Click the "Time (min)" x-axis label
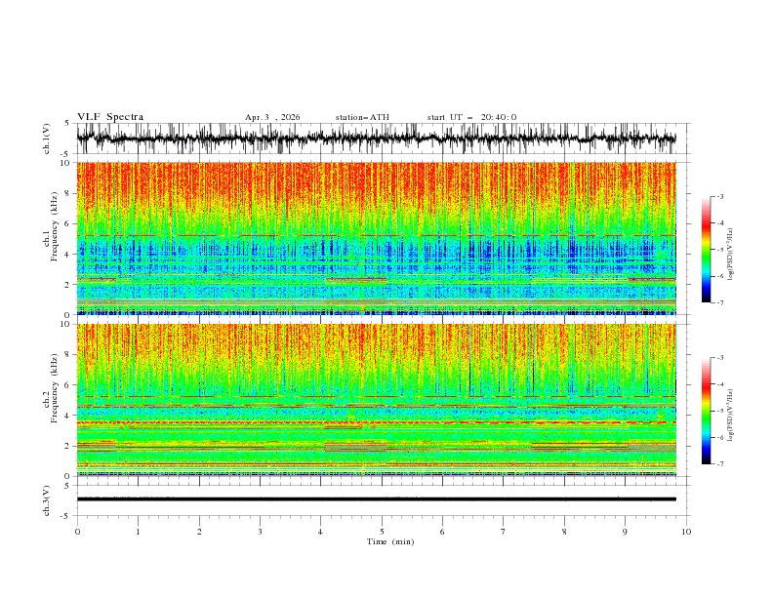 390,541
